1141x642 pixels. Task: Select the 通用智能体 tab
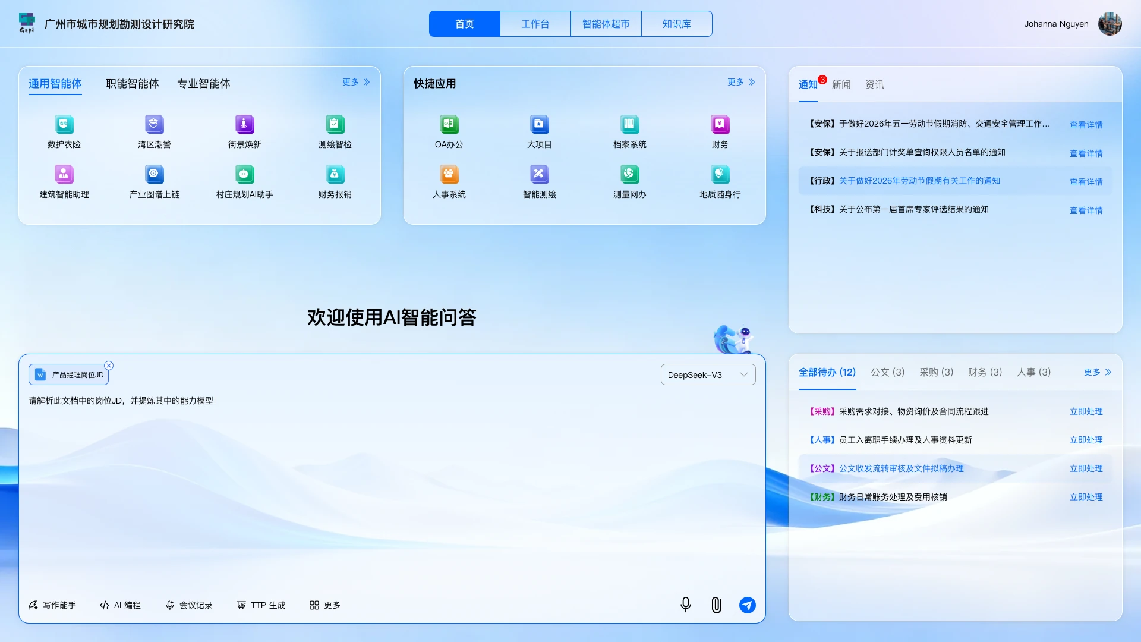[55, 84]
